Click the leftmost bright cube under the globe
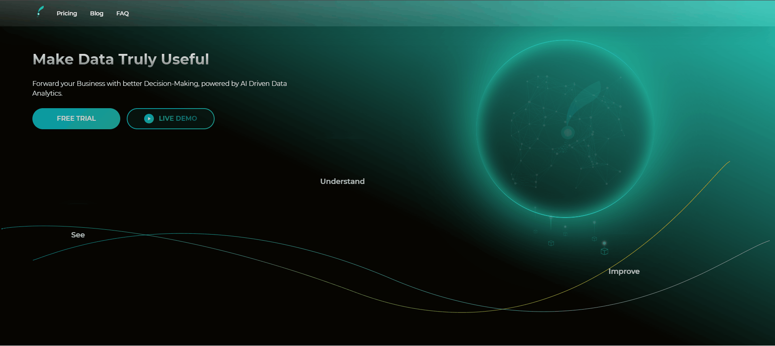Image resolution: width=775 pixels, height=346 pixels. tap(551, 243)
